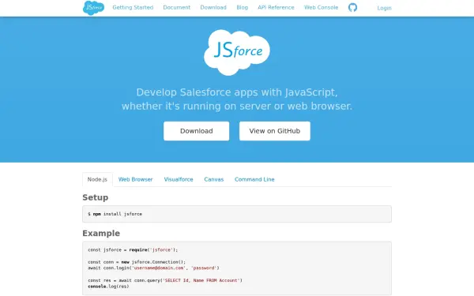Click the Login link
The image size is (474, 296).
(x=384, y=8)
